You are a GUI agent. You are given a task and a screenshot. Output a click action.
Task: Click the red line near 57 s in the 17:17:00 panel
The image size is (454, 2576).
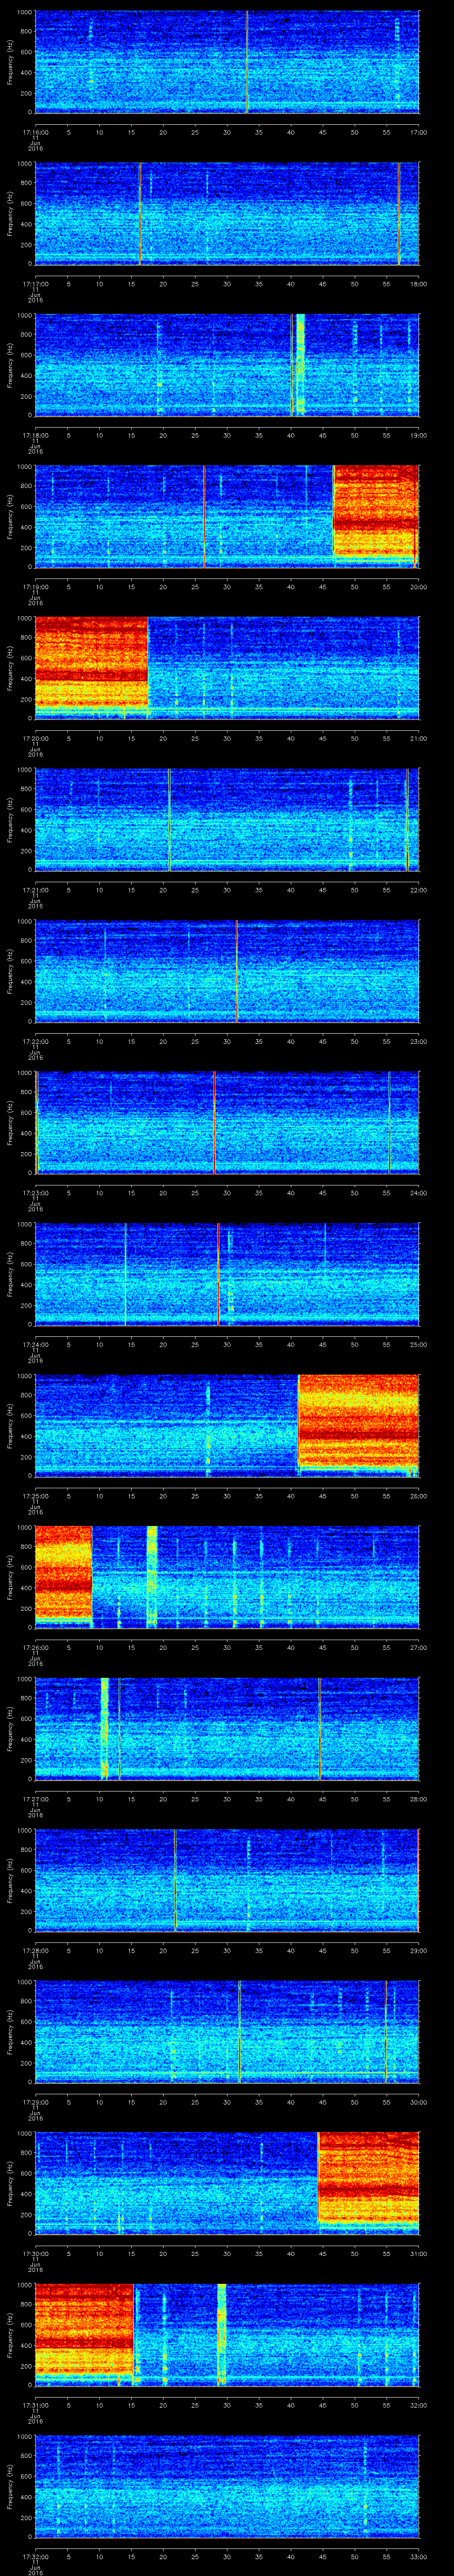tap(399, 213)
